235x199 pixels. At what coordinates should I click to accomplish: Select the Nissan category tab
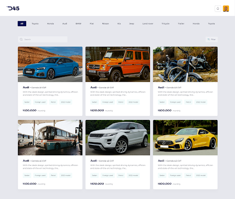pyautogui.click(x=106, y=23)
